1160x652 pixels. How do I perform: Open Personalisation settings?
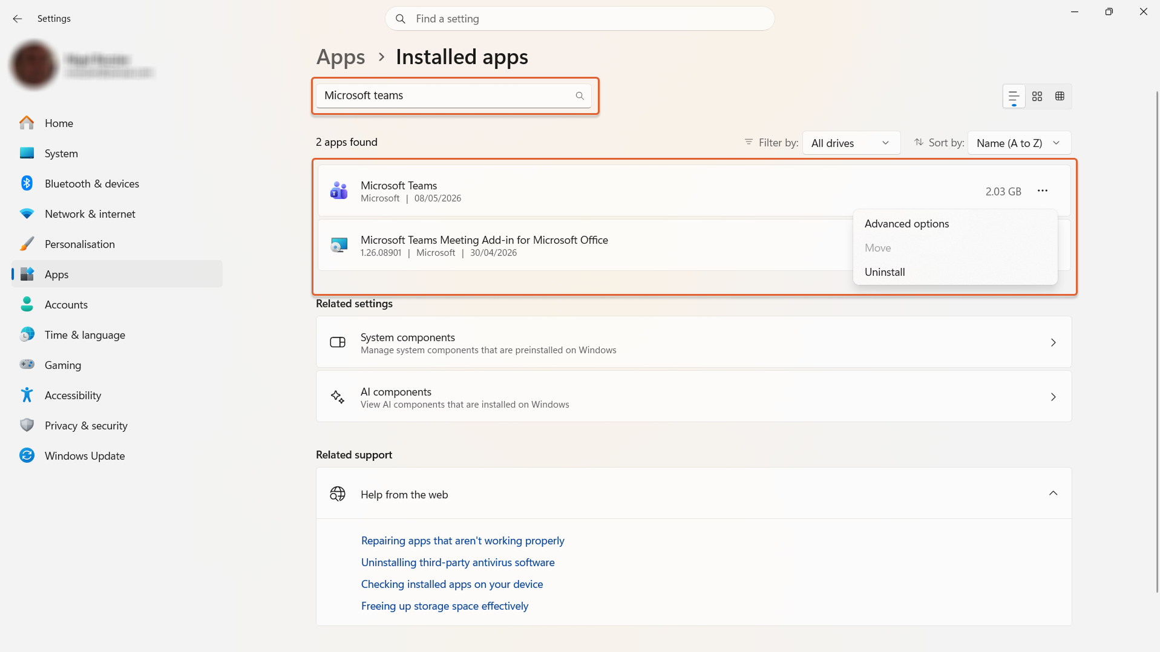(117, 244)
